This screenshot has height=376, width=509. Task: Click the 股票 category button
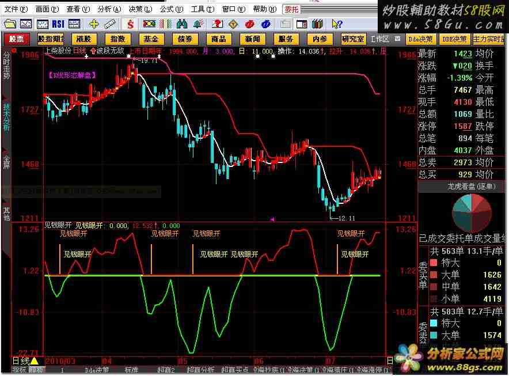[x=17, y=39]
